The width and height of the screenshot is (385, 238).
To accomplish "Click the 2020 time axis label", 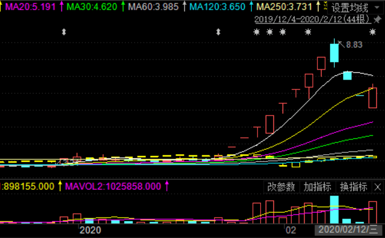I will pyautogui.click(x=90, y=230).
